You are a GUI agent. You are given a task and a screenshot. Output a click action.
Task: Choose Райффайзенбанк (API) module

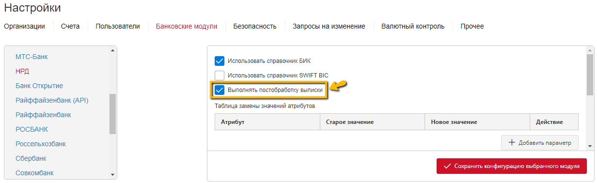52,100
